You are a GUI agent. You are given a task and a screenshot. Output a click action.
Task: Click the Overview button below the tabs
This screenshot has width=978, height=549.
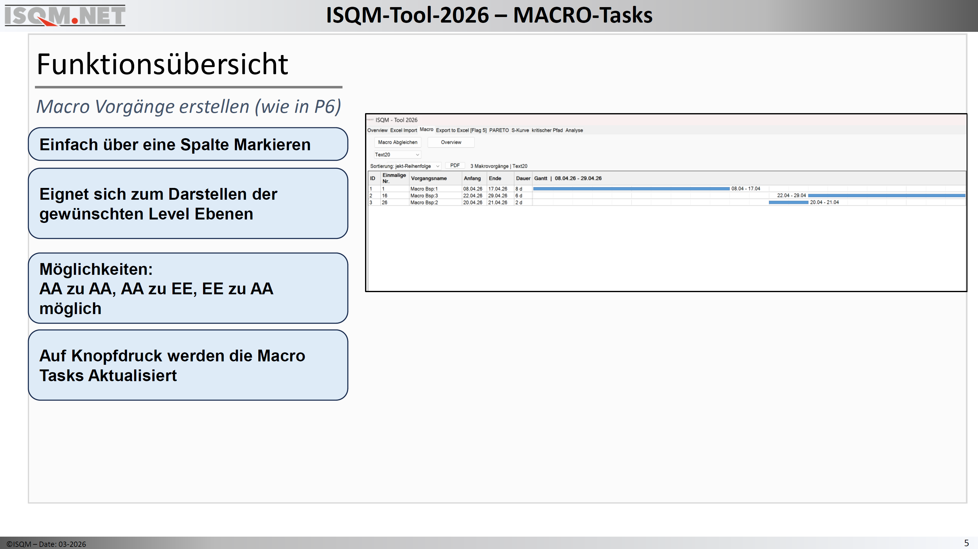coord(451,143)
